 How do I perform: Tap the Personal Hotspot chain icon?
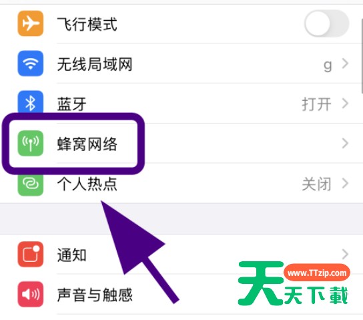[30, 184]
